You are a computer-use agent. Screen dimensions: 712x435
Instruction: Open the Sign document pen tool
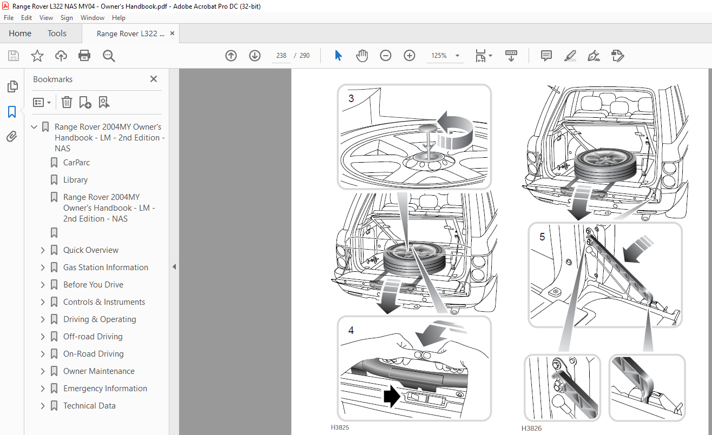coord(594,56)
